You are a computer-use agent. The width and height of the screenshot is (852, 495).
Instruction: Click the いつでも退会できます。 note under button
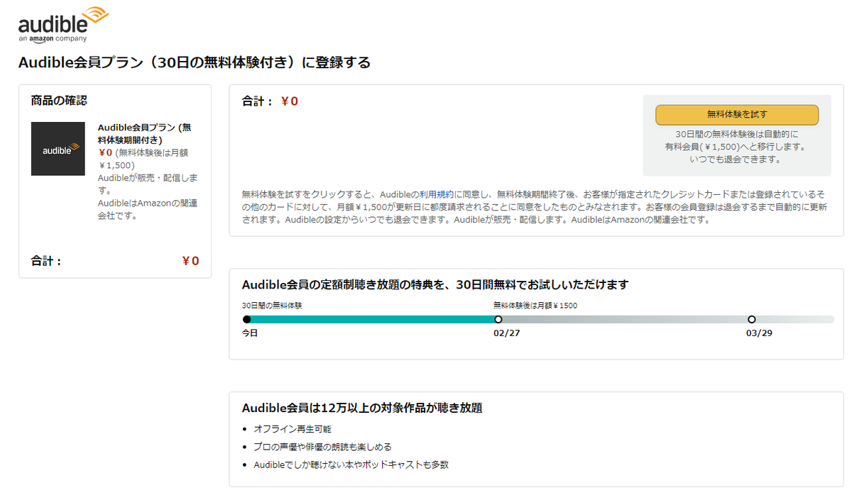(x=736, y=160)
